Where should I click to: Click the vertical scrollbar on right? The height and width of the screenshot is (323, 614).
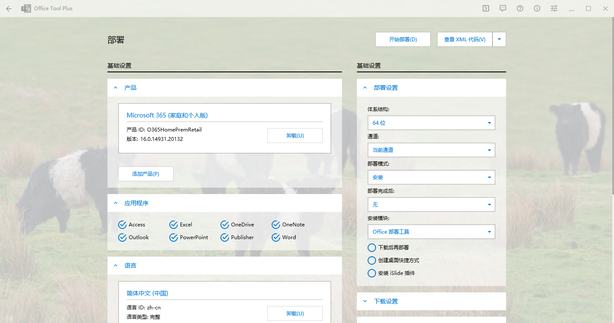coord(612,106)
